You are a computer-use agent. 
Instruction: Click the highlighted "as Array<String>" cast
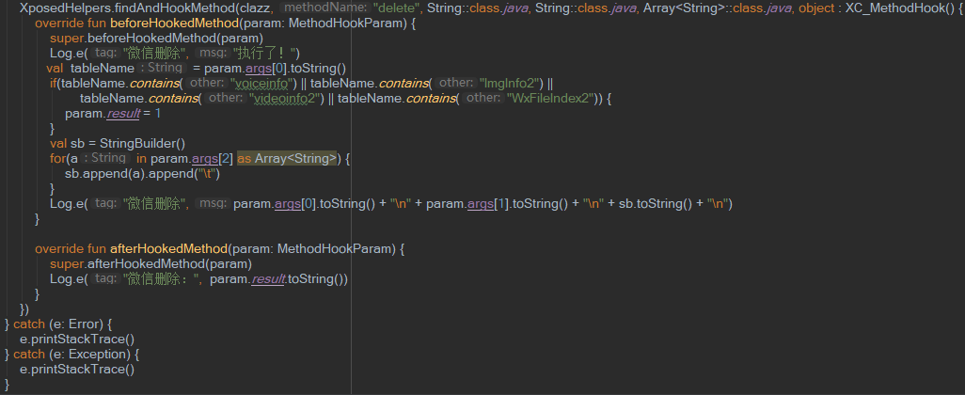(x=287, y=159)
